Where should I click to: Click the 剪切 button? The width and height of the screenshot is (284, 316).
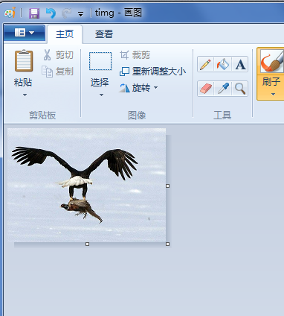tap(58, 55)
